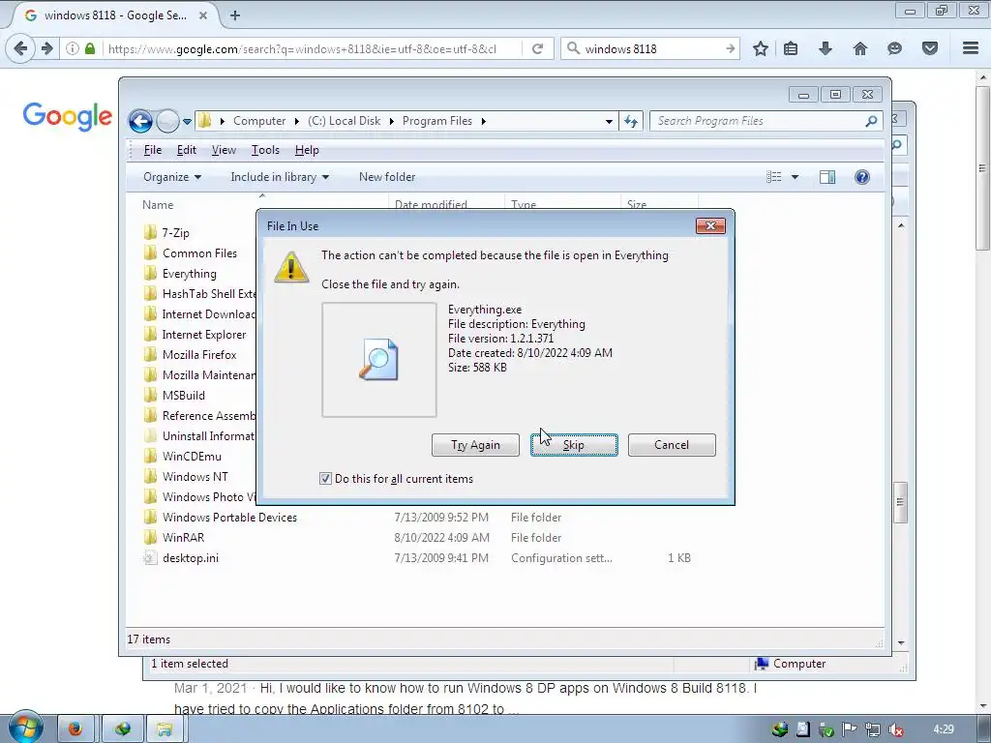Click Firefox back button
Image resolution: width=991 pixels, height=743 pixels.
(x=20, y=48)
